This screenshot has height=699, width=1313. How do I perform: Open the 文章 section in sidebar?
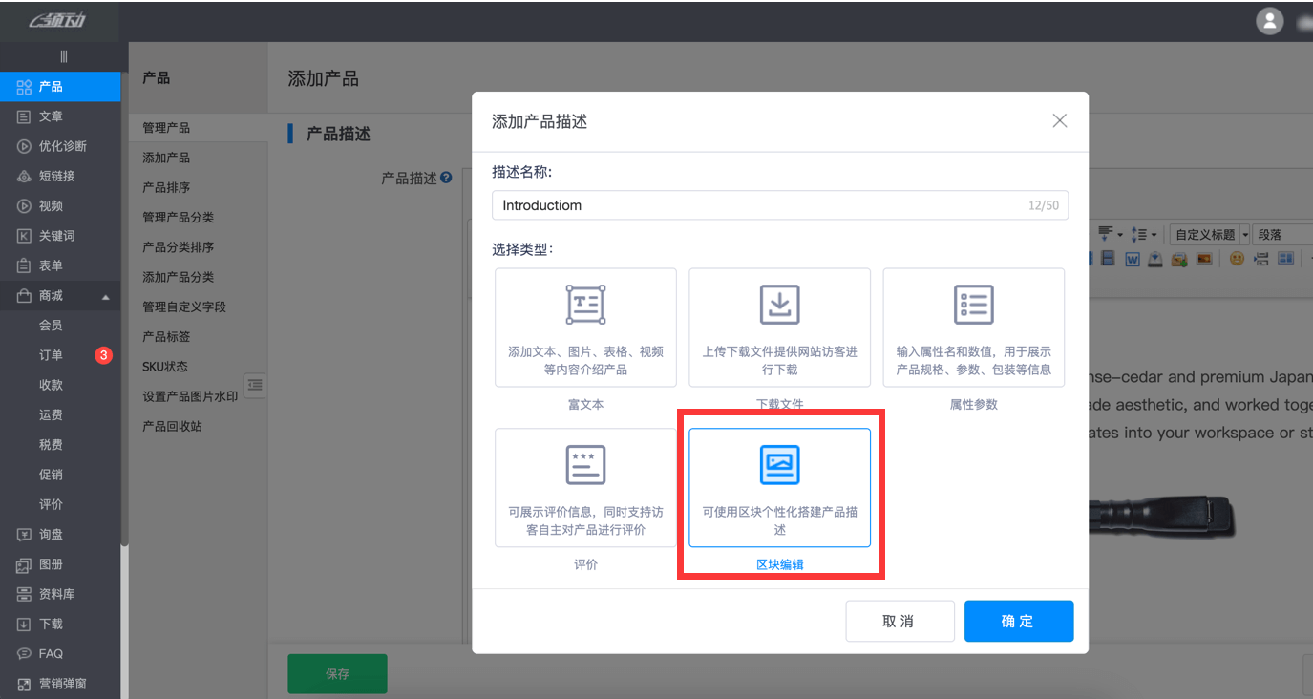click(51, 116)
